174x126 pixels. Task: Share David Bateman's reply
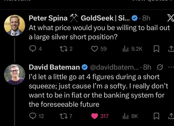[x=171, y=116]
